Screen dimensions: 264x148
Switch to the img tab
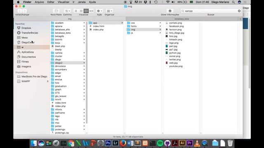point(70,19)
